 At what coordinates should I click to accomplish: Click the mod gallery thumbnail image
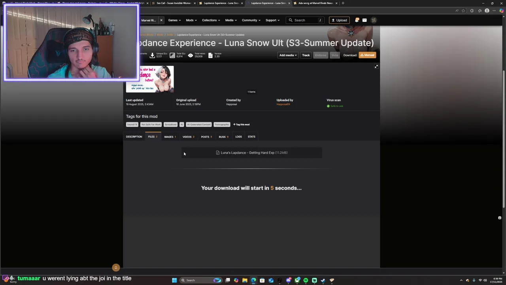tap(150, 79)
